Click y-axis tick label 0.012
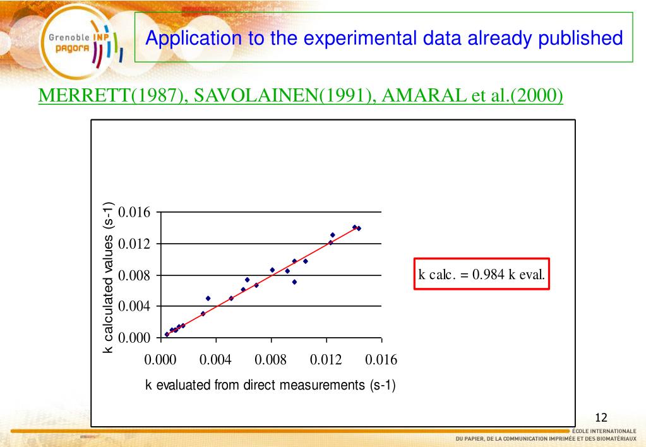Screen dimensions: 646x447 (x=135, y=244)
